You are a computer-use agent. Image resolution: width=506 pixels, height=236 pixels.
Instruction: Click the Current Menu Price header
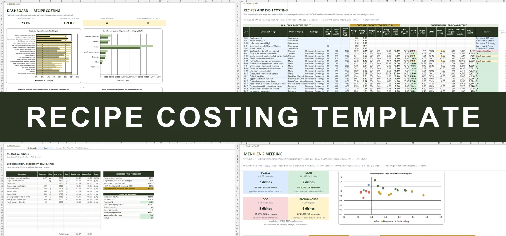coord(129,194)
